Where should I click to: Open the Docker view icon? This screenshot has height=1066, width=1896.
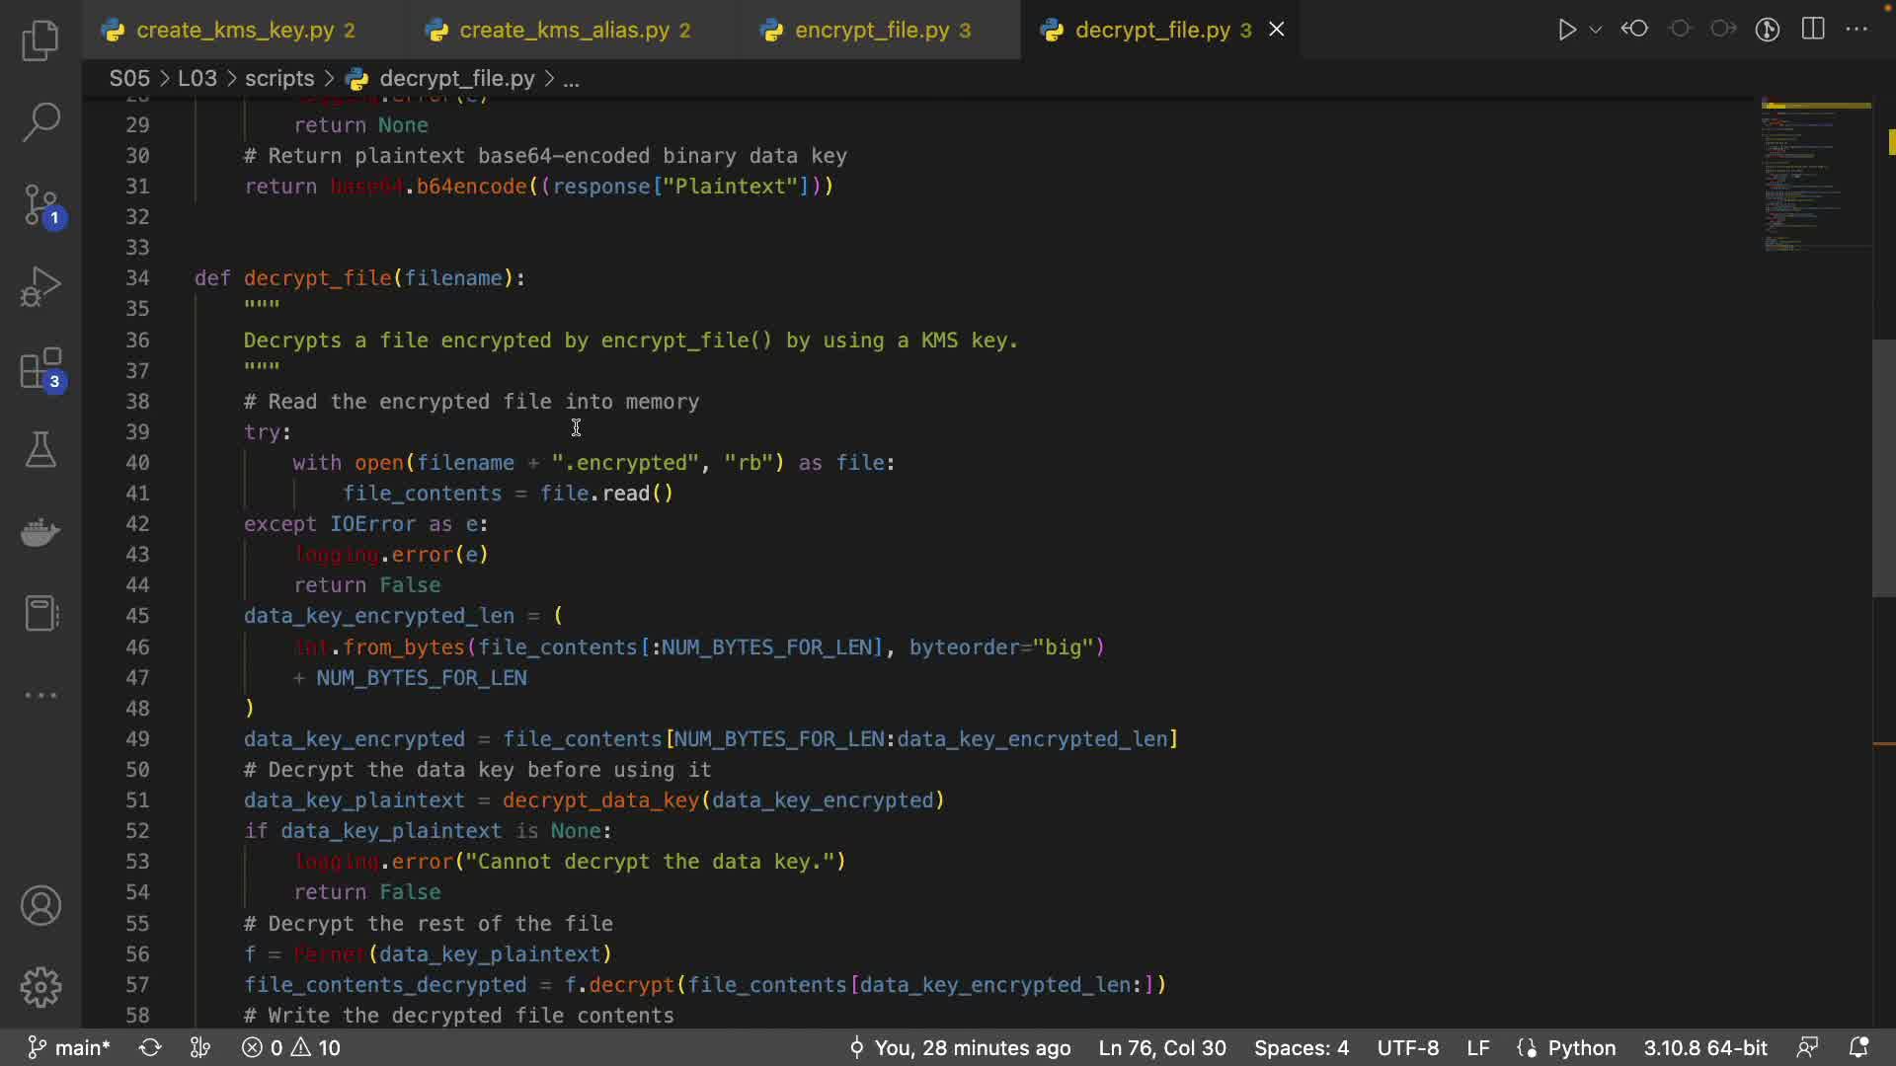tap(40, 532)
